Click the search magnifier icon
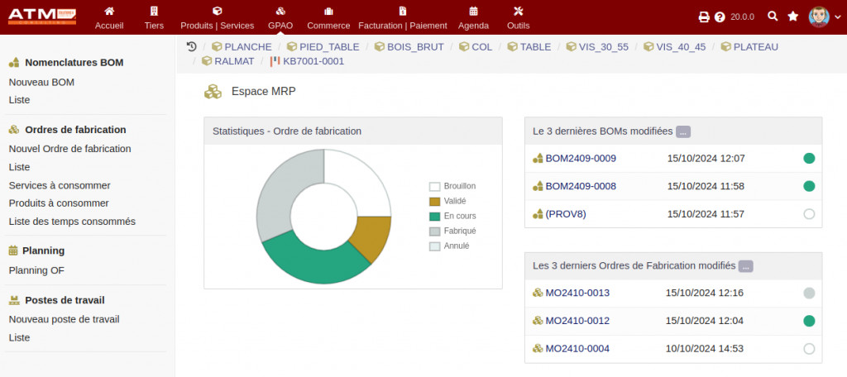The image size is (847, 377). (x=773, y=17)
